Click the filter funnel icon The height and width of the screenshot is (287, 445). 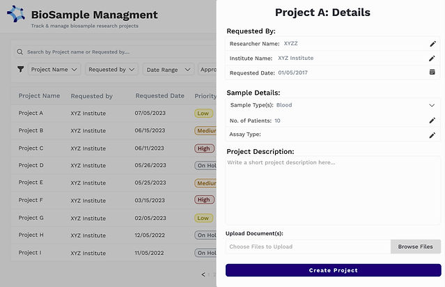[21, 70]
